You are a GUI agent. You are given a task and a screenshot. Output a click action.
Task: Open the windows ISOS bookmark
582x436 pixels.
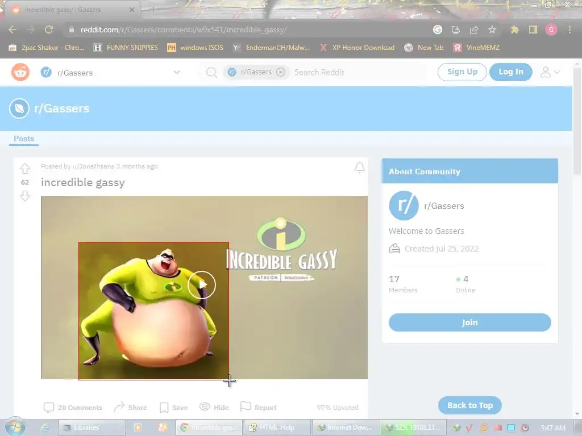196,48
